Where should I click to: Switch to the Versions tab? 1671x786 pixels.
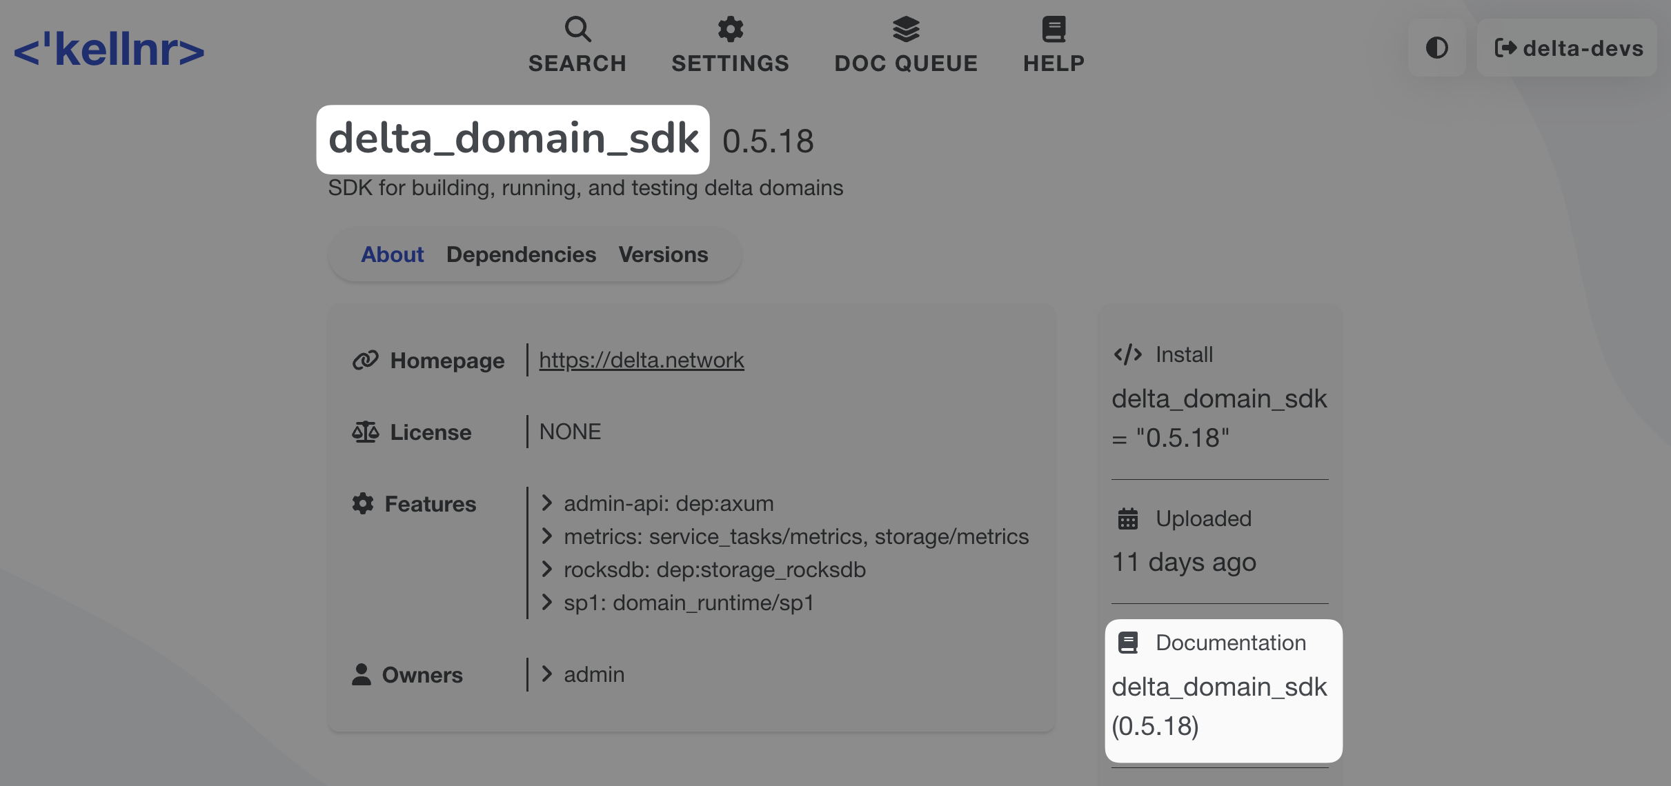click(663, 254)
